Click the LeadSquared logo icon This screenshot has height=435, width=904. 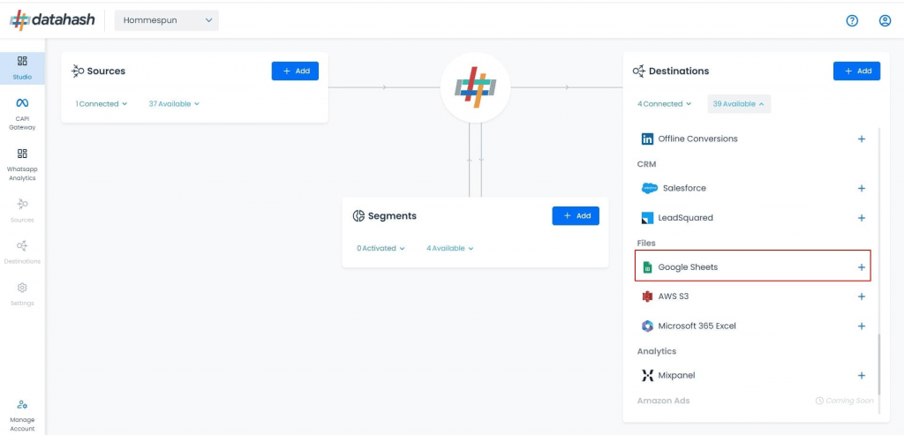click(x=647, y=218)
